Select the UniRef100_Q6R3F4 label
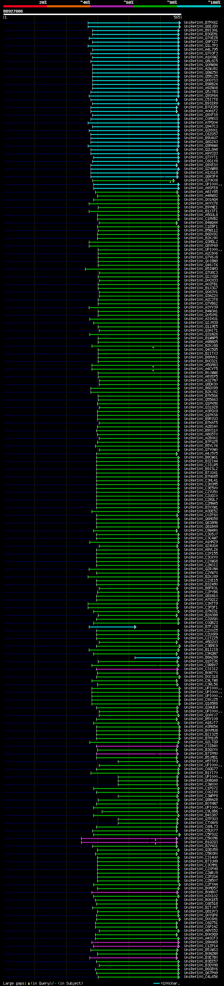The height and width of the screenshot is (986, 224). [x=201, y=176]
